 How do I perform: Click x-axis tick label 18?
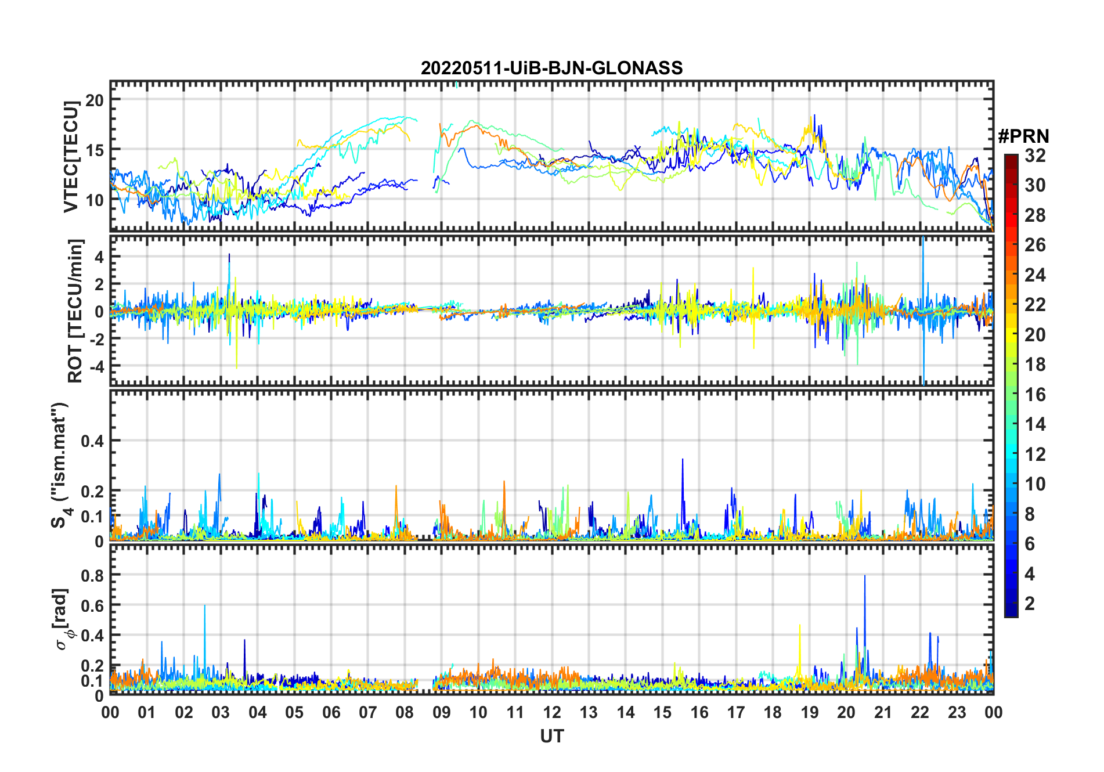tap(773, 712)
